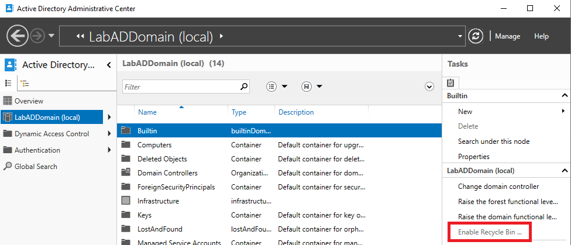Click the clipboard icon under Tasks
The image size is (571, 245).
tap(450, 83)
